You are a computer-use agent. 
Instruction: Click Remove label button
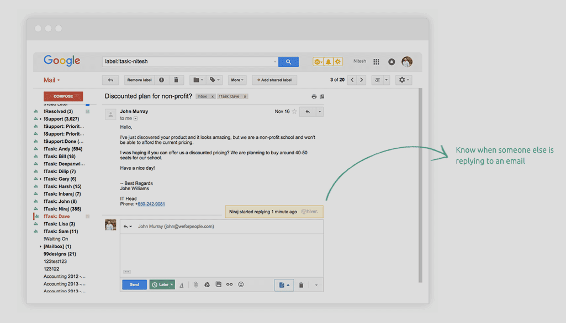[x=139, y=80]
